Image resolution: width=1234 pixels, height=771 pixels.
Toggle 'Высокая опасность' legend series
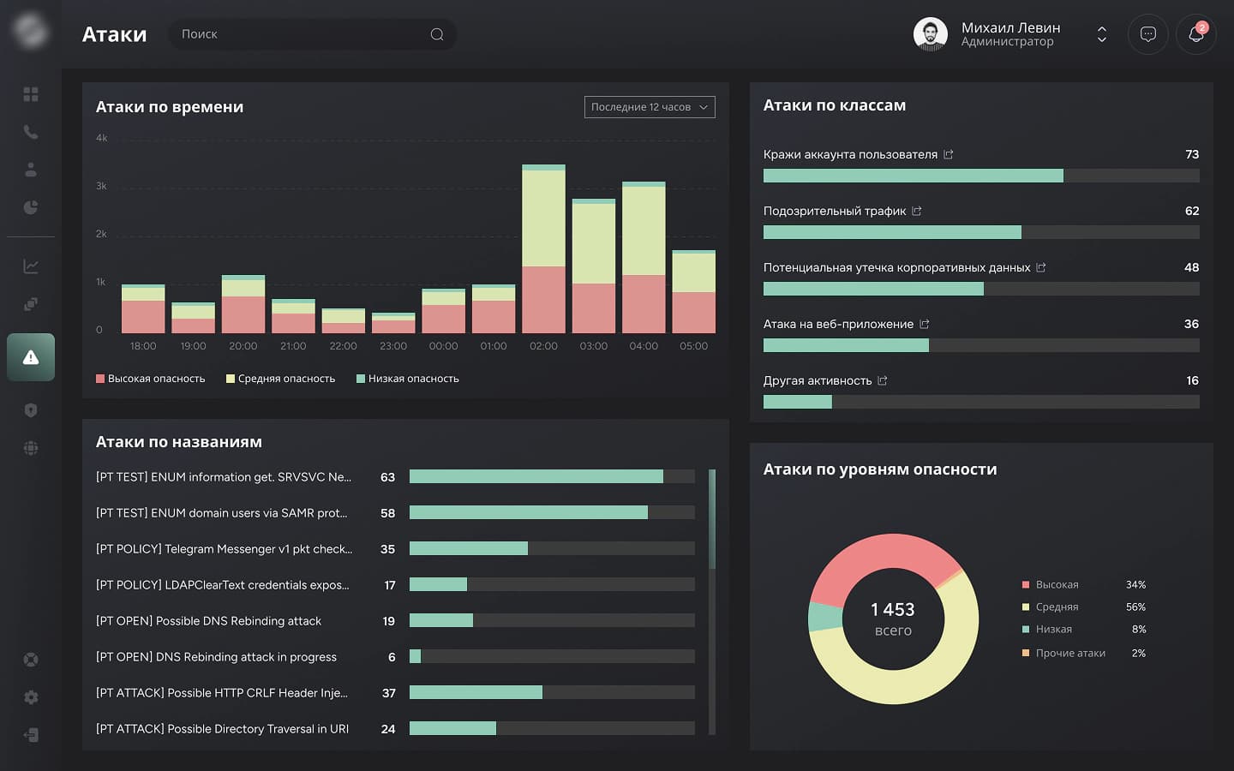pos(151,379)
